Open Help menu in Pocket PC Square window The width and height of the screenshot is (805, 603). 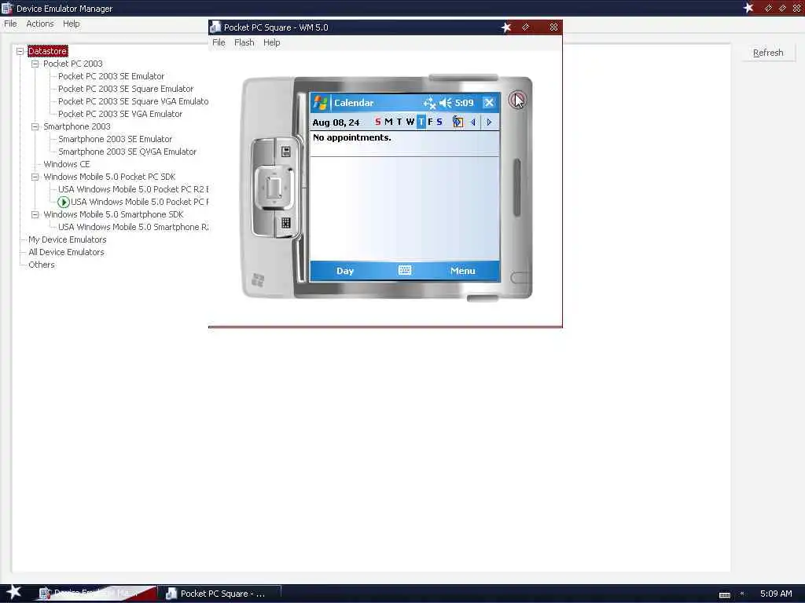tap(271, 42)
